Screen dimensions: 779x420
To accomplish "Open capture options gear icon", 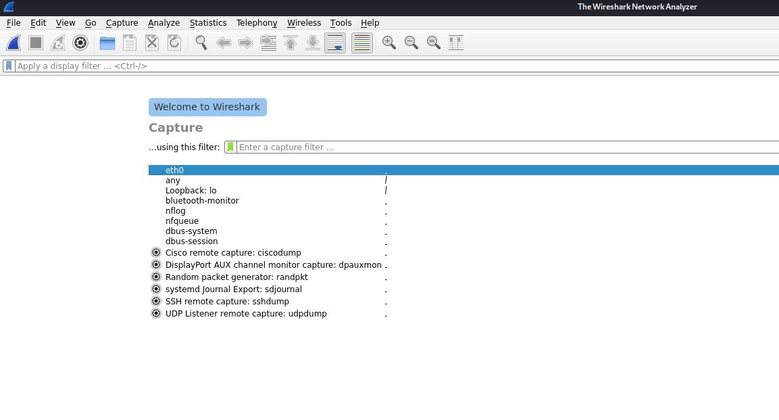I will [80, 43].
